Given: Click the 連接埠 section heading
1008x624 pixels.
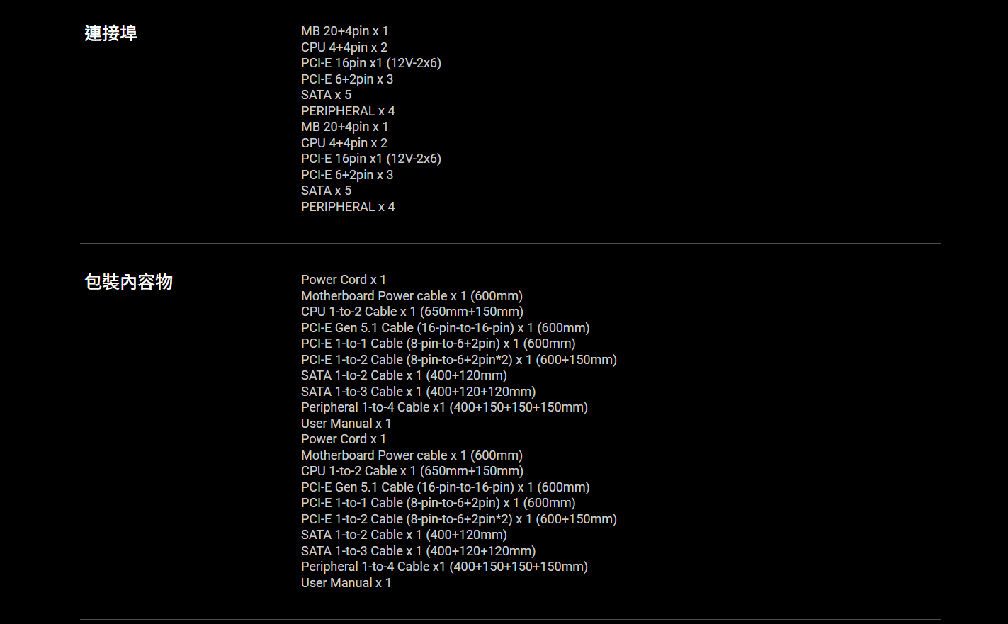Looking at the screenshot, I should [111, 33].
